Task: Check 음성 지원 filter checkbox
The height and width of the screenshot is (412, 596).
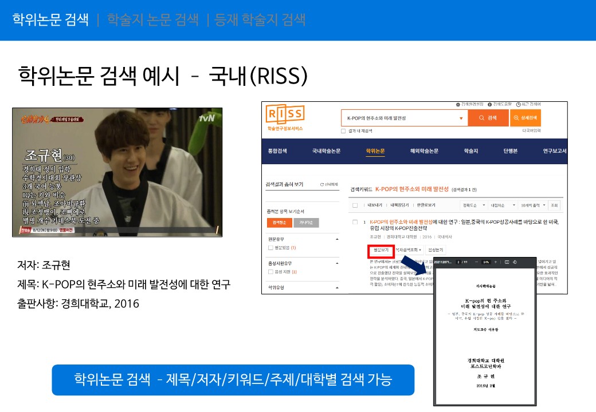Action: coord(270,272)
